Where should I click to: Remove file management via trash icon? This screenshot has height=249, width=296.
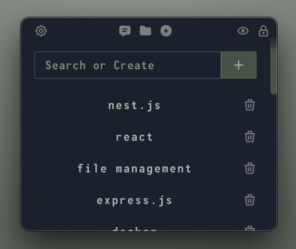pos(250,168)
